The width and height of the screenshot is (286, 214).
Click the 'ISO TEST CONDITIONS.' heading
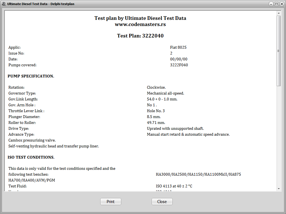(x=31, y=157)
